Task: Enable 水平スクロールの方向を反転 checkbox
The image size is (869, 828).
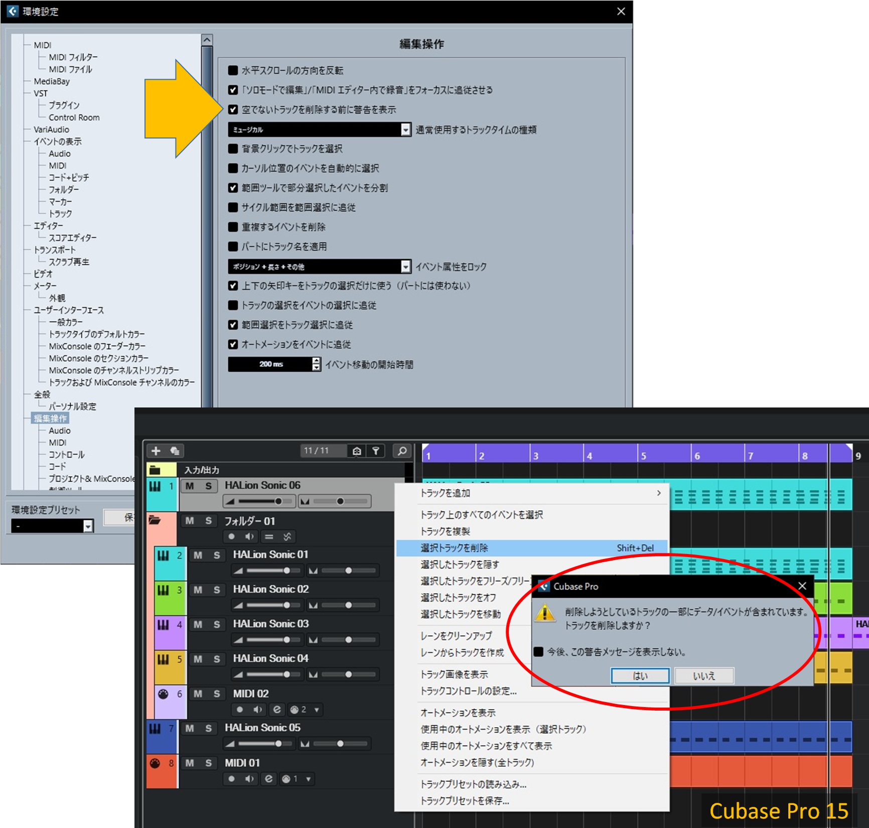Action: [x=233, y=70]
